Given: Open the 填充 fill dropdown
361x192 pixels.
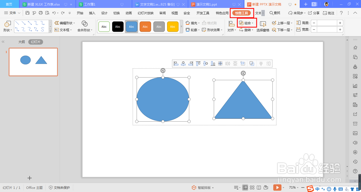Looking at the screenshot, I should 192,23.
